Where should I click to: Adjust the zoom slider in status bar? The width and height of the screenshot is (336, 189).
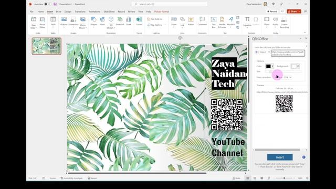[x=284, y=178]
